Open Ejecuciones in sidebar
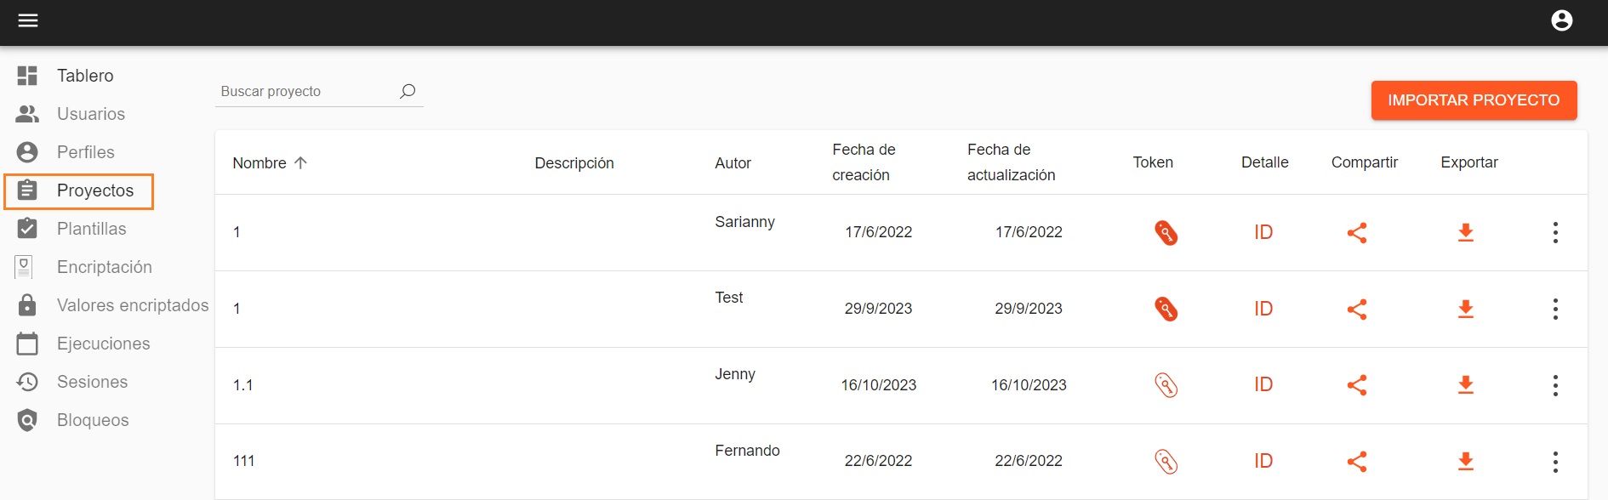This screenshot has width=1608, height=500. [x=103, y=344]
